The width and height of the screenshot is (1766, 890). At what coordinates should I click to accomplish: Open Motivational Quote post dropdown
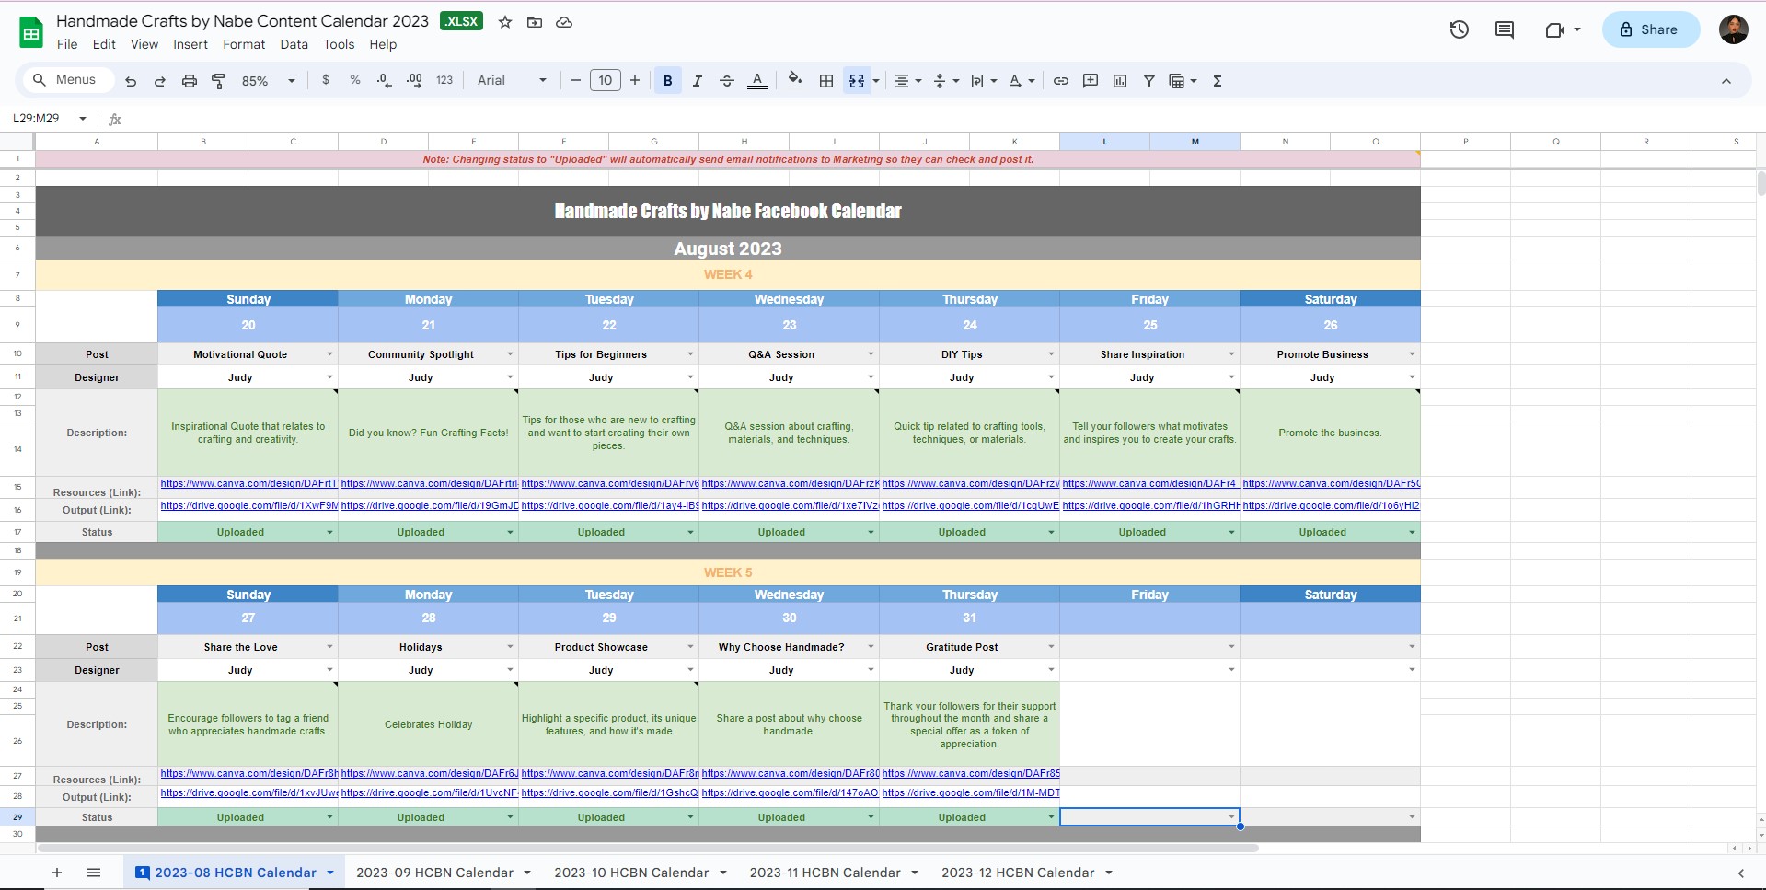(x=329, y=354)
